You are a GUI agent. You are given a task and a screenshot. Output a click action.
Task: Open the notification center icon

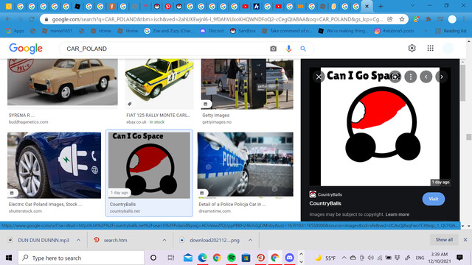(459, 258)
